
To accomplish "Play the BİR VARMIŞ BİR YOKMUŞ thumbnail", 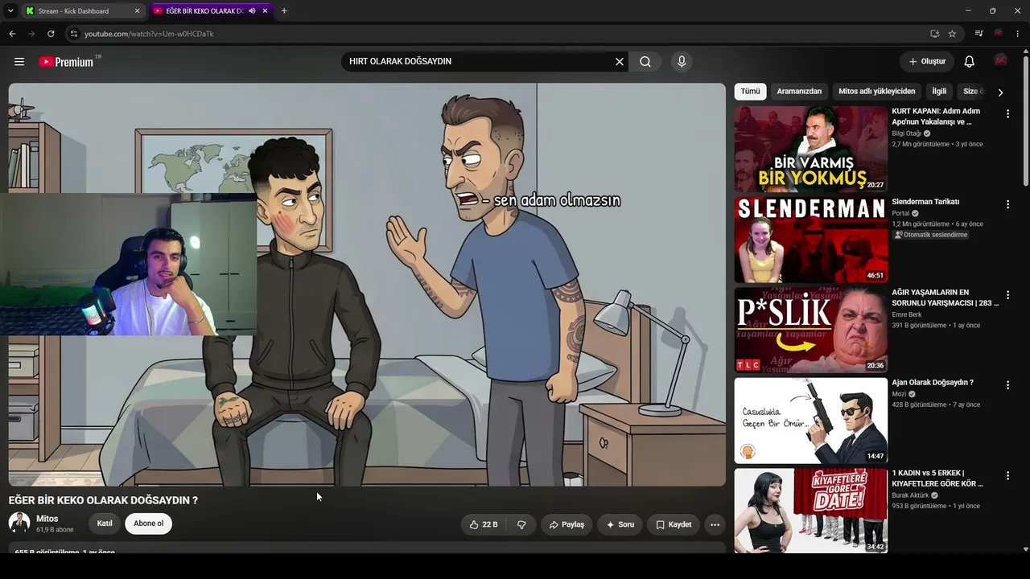I will [x=811, y=149].
